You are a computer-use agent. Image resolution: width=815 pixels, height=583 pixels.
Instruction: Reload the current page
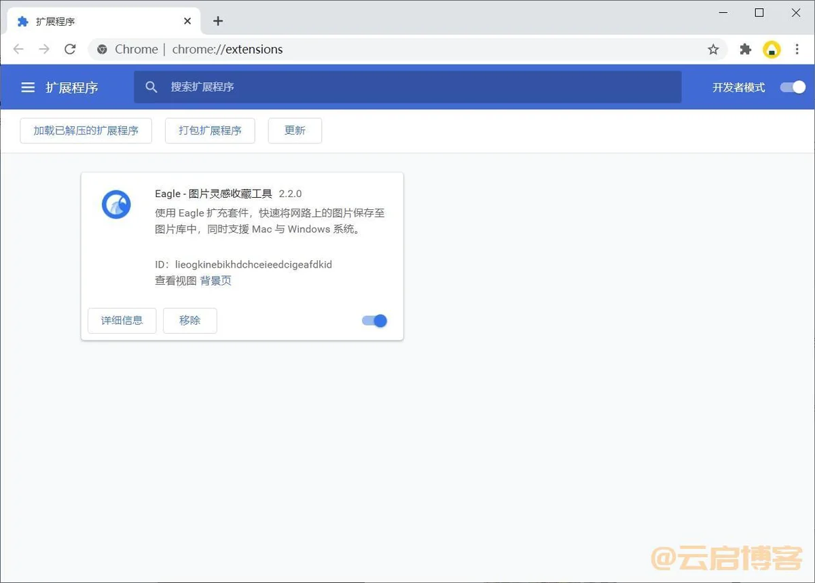tap(70, 50)
